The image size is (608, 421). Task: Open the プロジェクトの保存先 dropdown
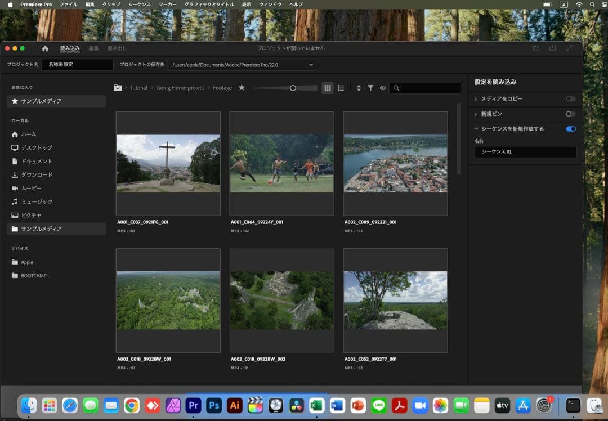(310, 65)
